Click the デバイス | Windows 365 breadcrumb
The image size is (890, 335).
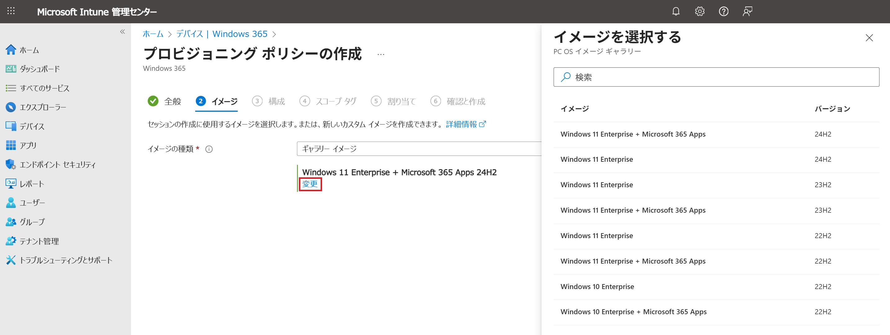pyautogui.click(x=222, y=34)
